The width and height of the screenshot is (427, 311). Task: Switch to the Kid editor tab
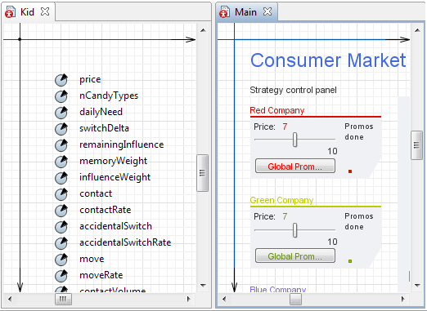click(x=27, y=12)
